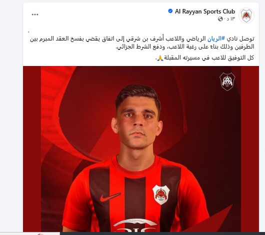Click the post timestamp ١٣ د
265x235 pixels.
click(x=230, y=19)
